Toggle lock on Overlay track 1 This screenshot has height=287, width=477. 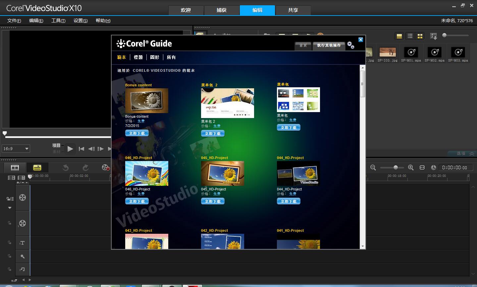10,223
